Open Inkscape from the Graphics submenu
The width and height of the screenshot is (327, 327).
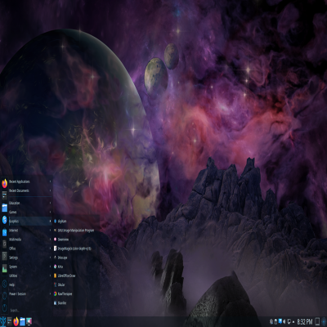[x=76, y=258]
